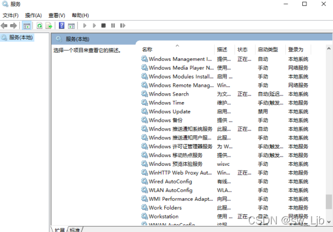The image size is (333, 232).
Task: Open the blue Help toolbar icon
Action: (61, 25)
